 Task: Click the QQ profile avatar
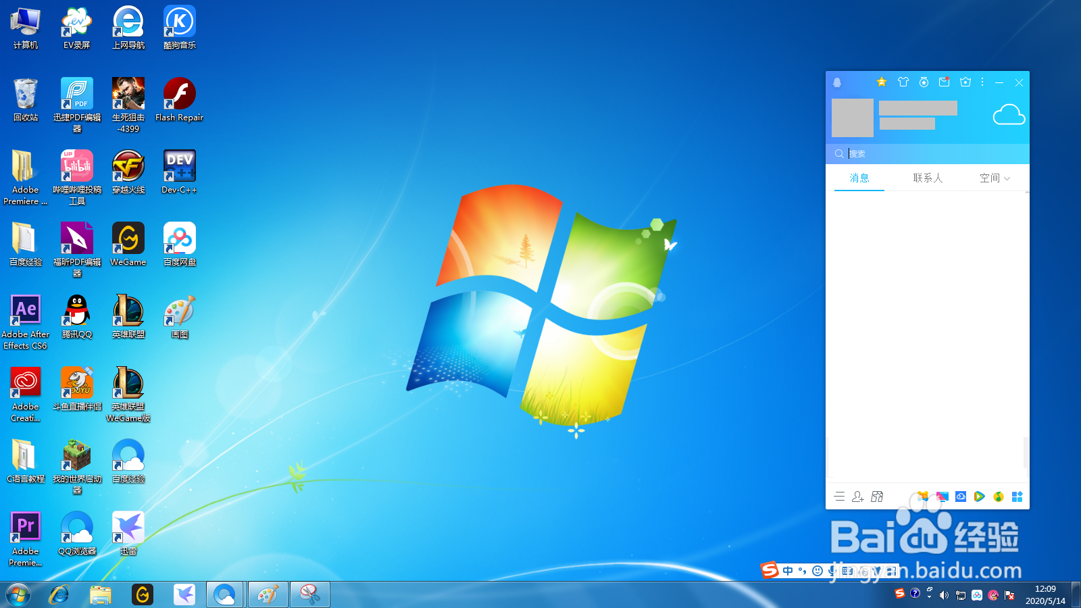coord(853,118)
